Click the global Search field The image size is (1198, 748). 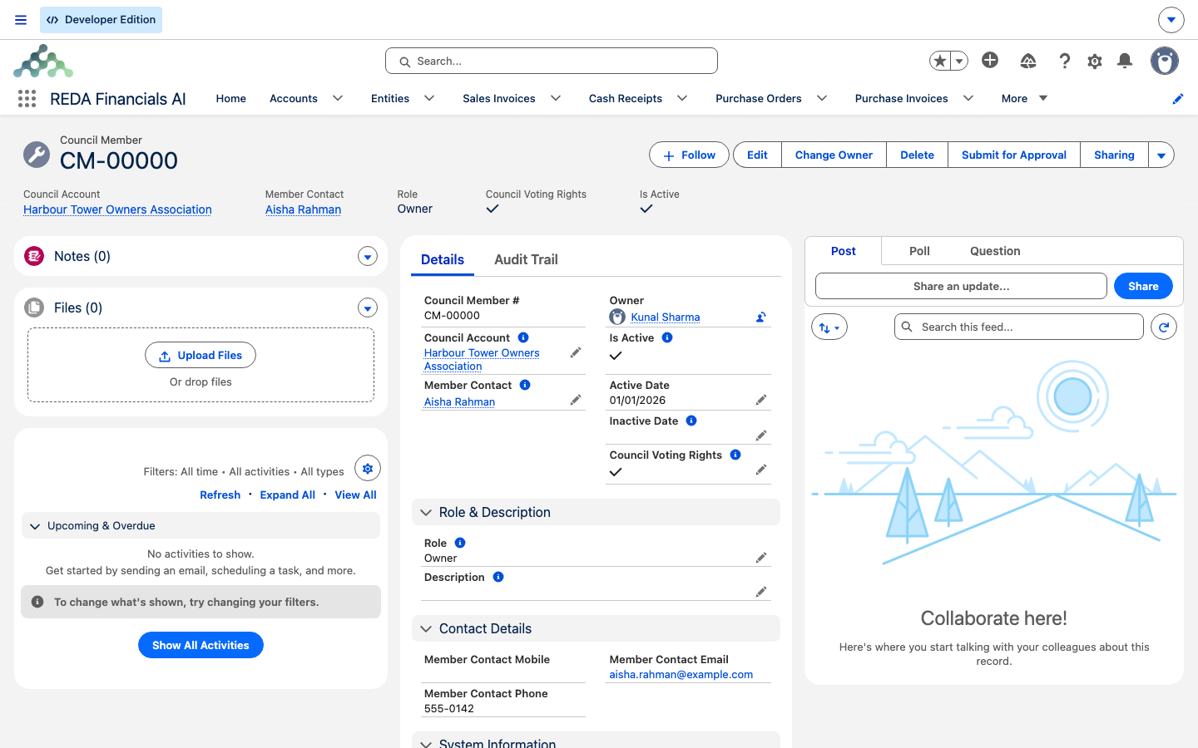point(552,61)
